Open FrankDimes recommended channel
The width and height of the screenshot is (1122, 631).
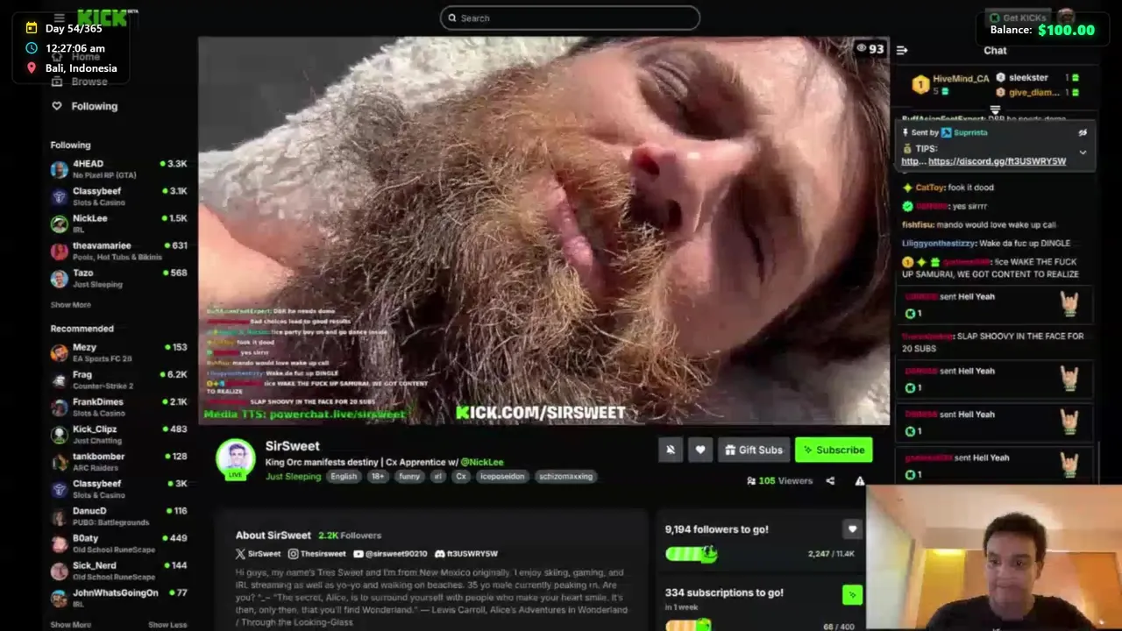pyautogui.click(x=118, y=407)
